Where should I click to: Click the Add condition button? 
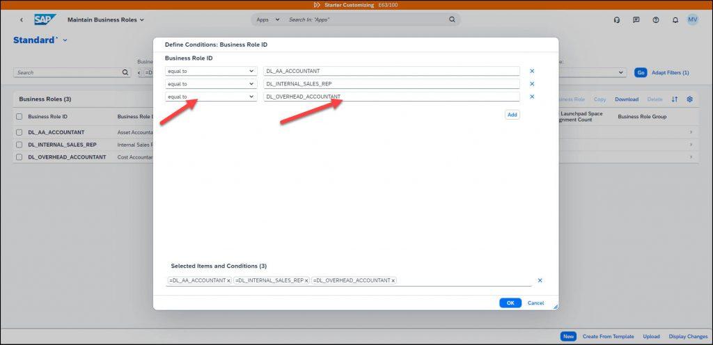[512, 115]
